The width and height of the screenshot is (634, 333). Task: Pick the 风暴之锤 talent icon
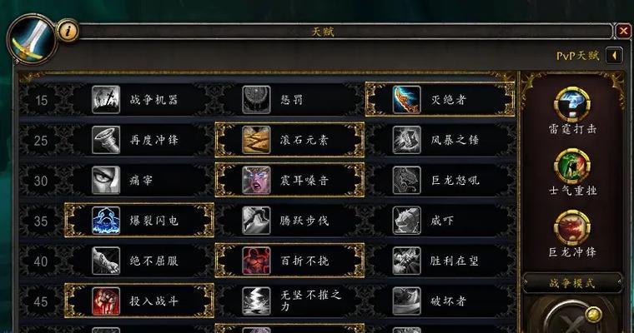pos(407,140)
